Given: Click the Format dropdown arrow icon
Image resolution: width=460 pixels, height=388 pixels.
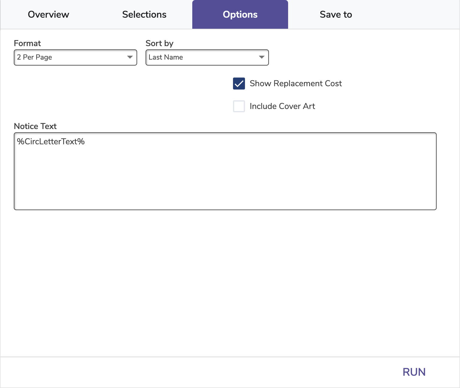Looking at the screenshot, I should [130, 57].
